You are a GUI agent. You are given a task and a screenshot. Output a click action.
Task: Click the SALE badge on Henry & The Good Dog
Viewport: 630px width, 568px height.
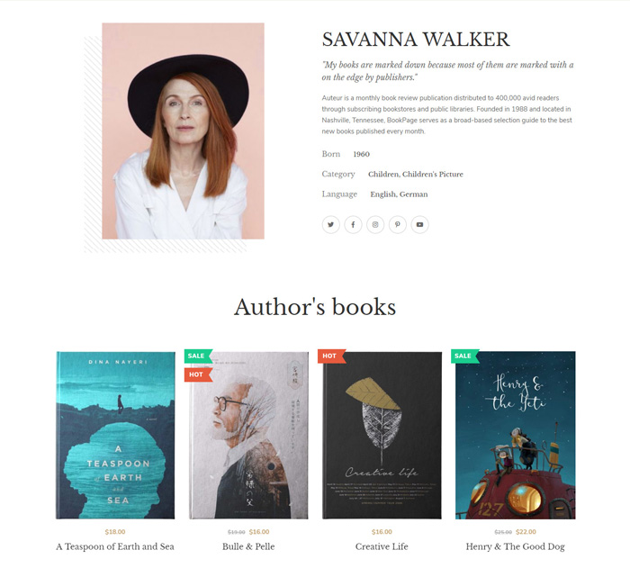(465, 356)
